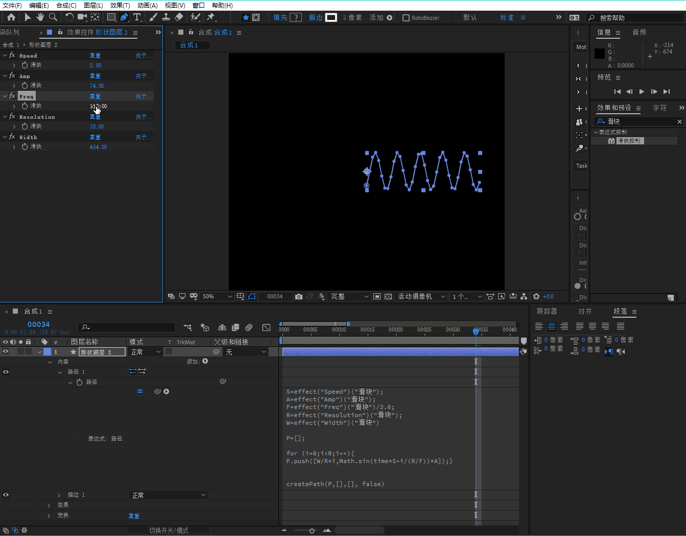Switch to the 字符 tab
686x536 pixels.
click(660, 108)
